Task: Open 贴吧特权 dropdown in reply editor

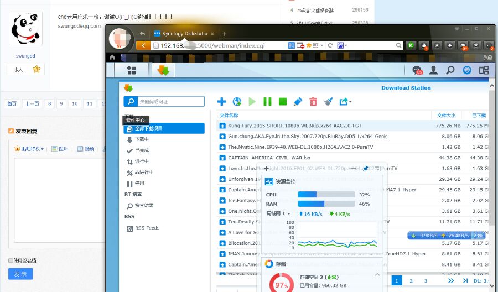Action: tap(29, 149)
